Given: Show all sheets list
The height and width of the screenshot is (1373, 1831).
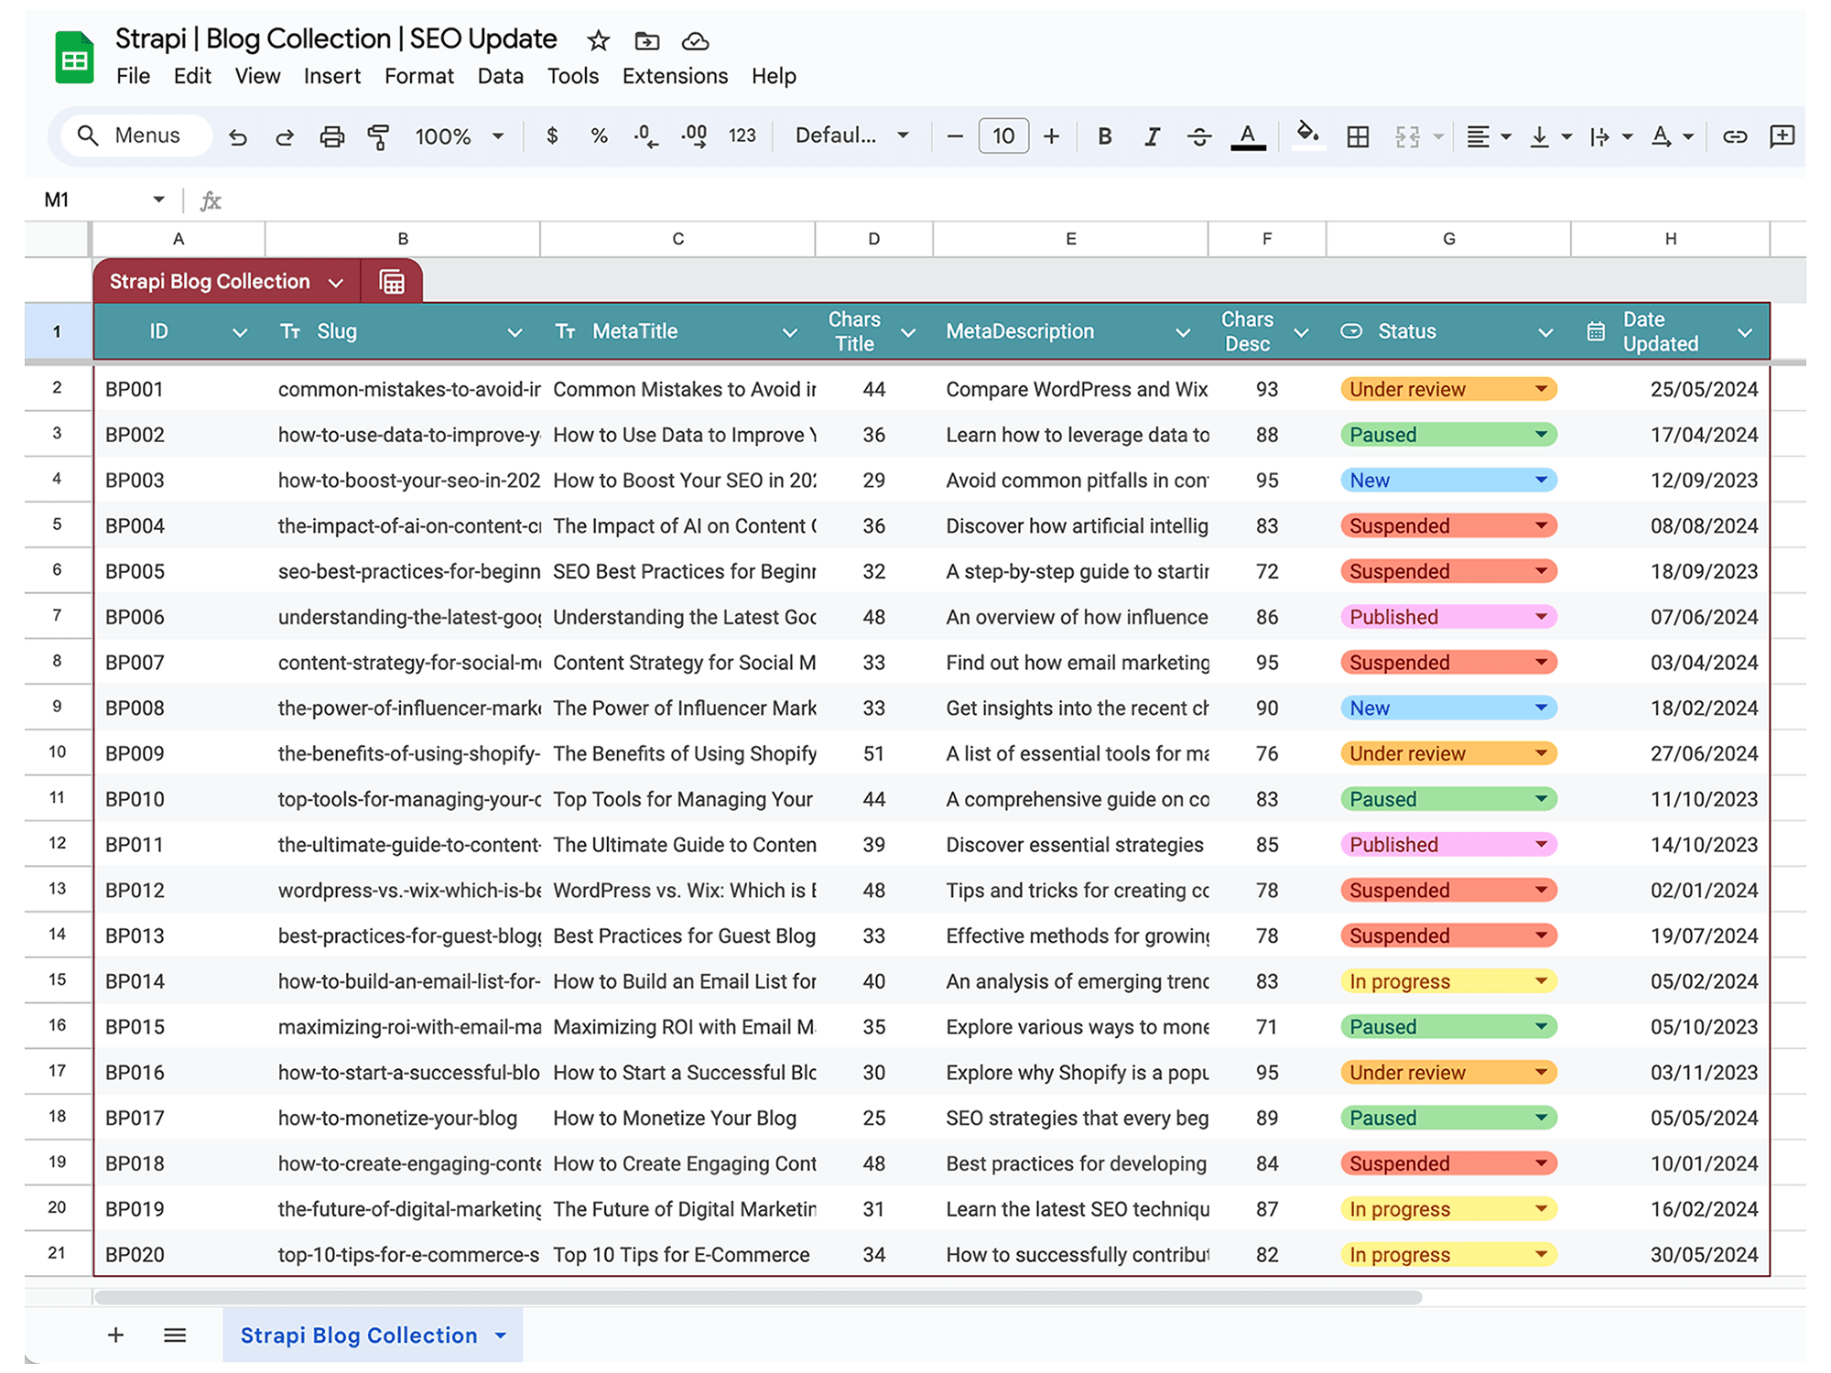Looking at the screenshot, I should pyautogui.click(x=175, y=1335).
